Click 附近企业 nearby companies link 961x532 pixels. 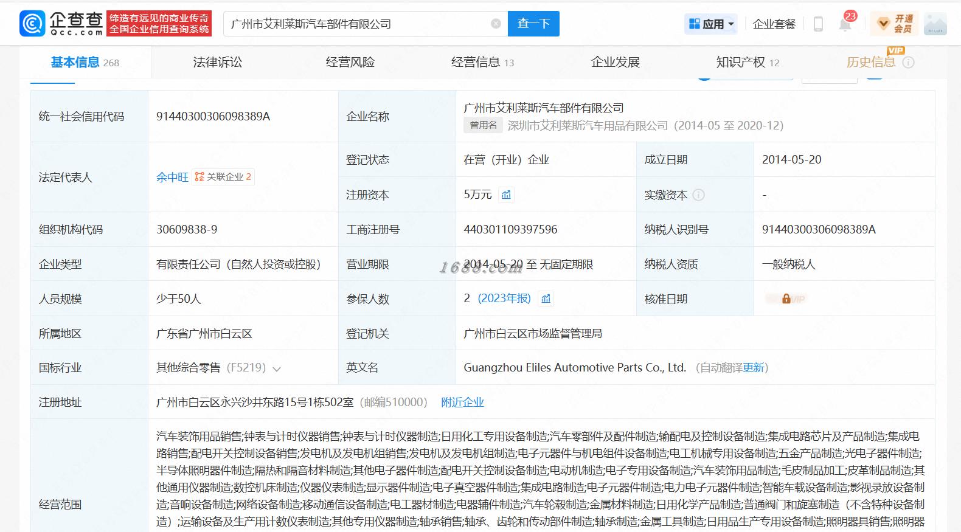[462, 402]
